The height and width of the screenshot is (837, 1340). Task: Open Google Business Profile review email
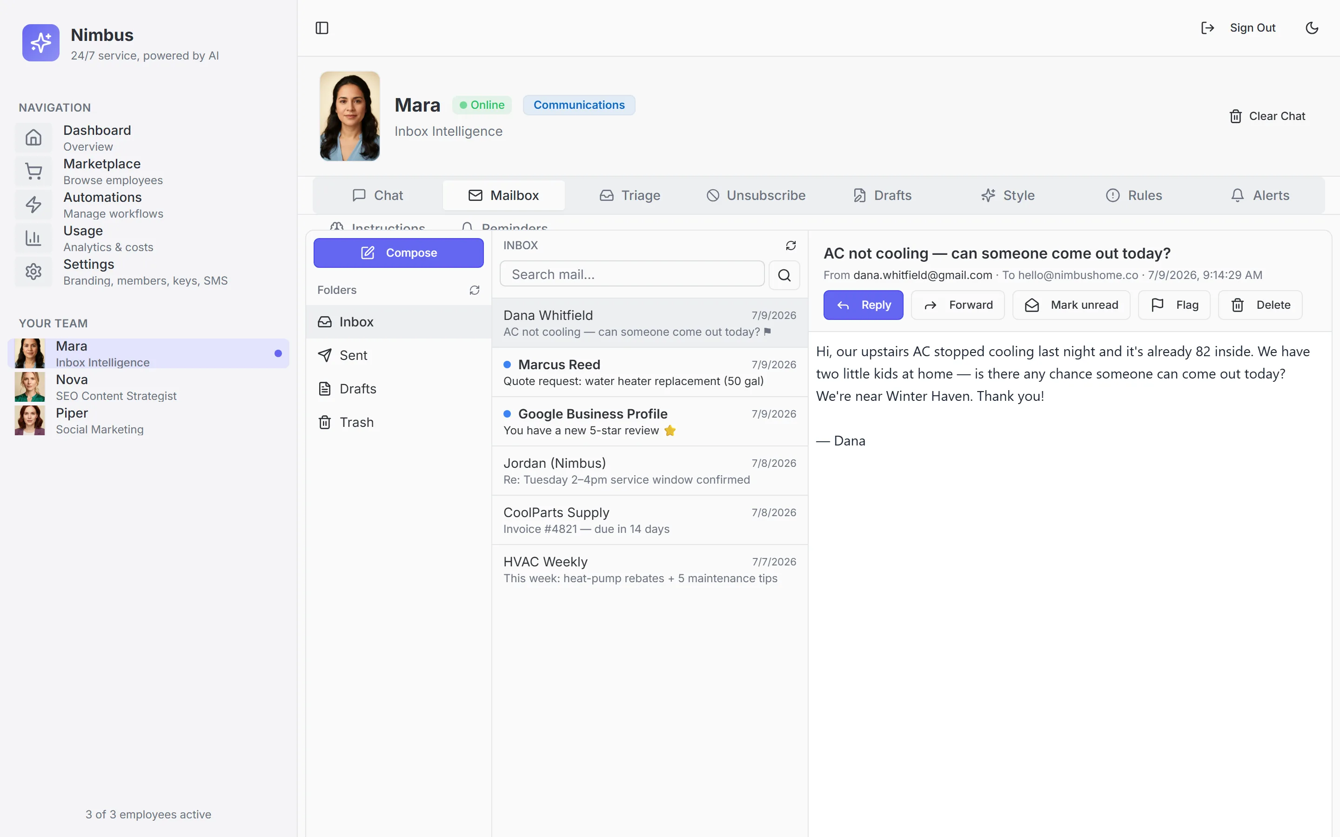coord(650,422)
